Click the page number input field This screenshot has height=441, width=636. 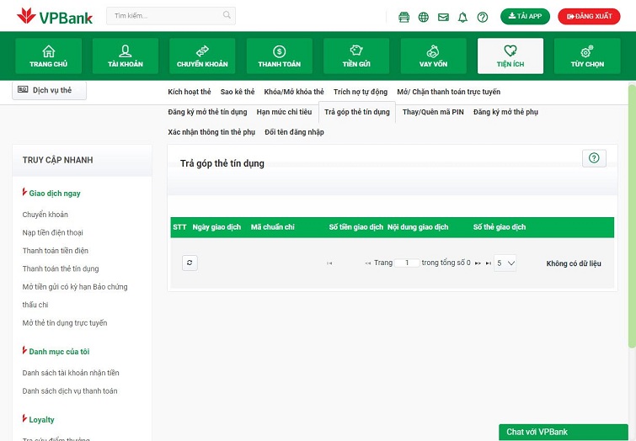coord(407,263)
